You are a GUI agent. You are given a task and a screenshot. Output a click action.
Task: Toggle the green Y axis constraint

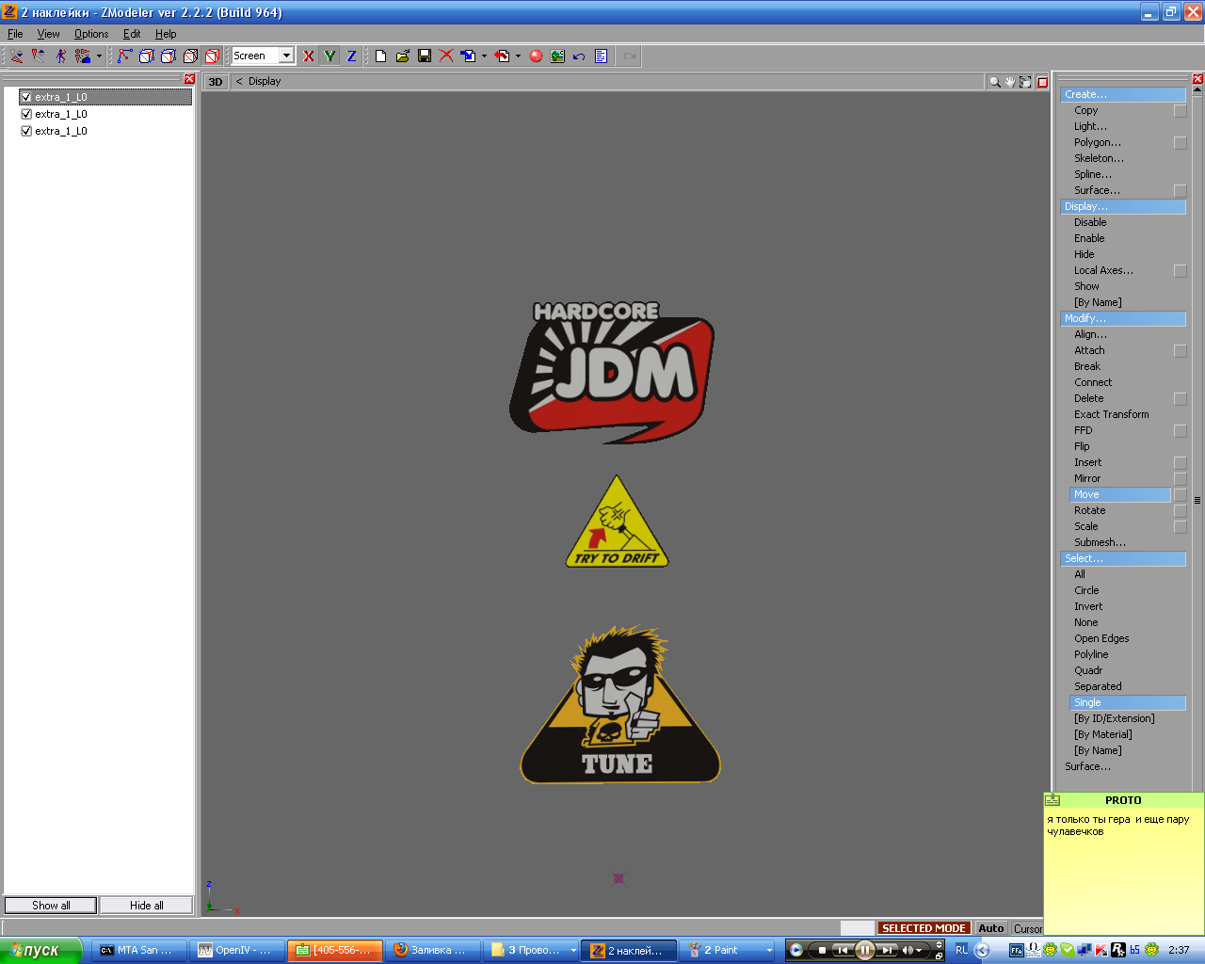(x=329, y=56)
